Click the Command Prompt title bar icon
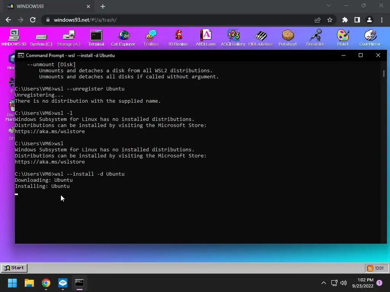The image size is (390, 292). click(x=21, y=56)
